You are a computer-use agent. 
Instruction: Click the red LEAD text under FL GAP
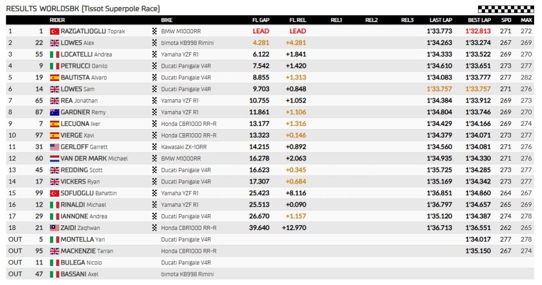261,31
